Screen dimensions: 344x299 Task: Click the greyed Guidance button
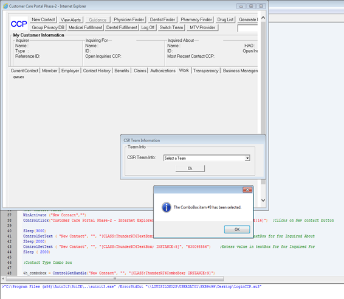pyautogui.click(x=98, y=19)
